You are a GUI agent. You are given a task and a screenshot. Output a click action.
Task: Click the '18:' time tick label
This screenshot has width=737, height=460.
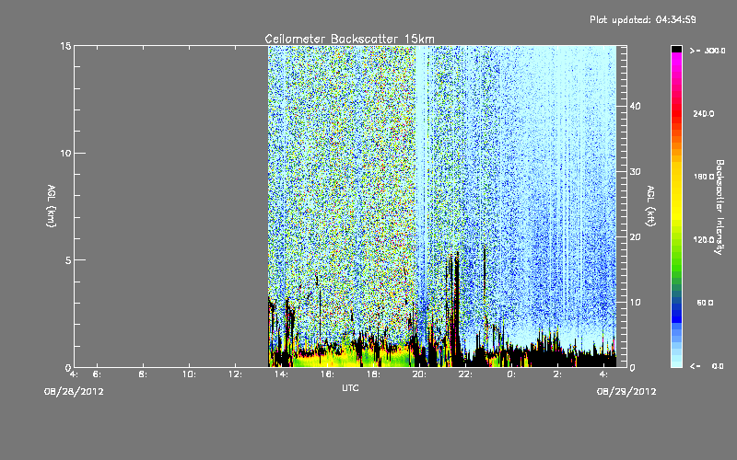tap(373, 374)
